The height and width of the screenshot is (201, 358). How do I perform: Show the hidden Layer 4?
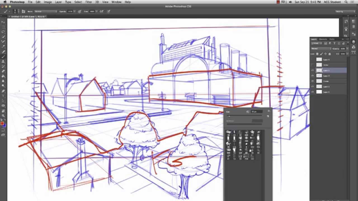click(312, 60)
